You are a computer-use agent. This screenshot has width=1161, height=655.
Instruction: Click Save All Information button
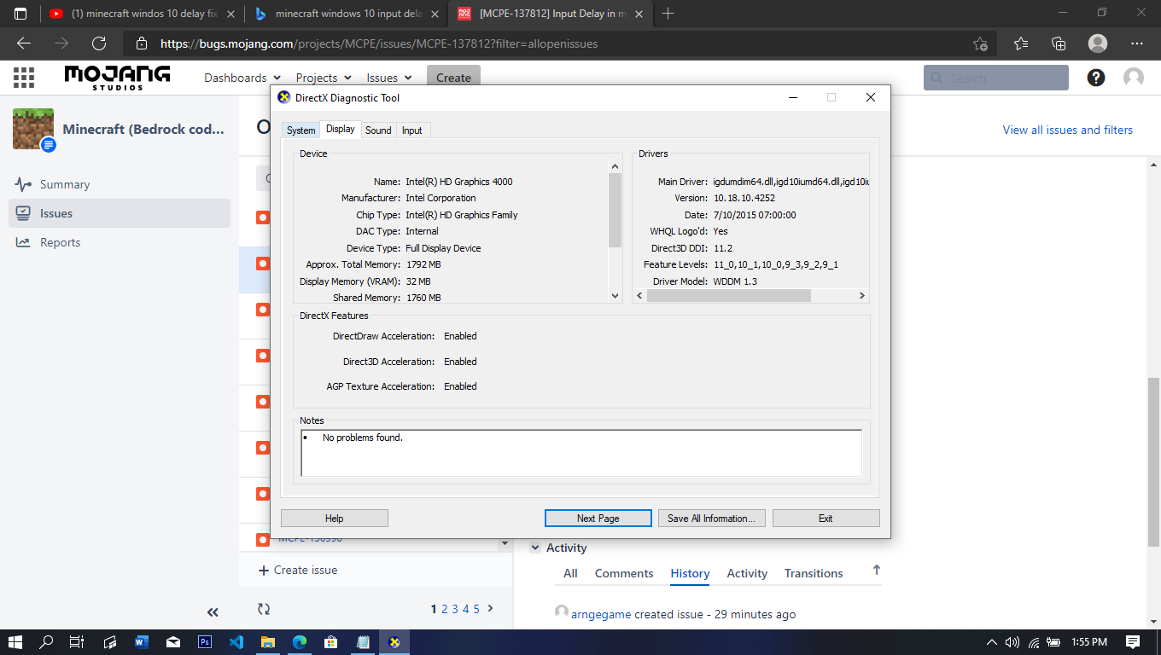[x=710, y=518]
